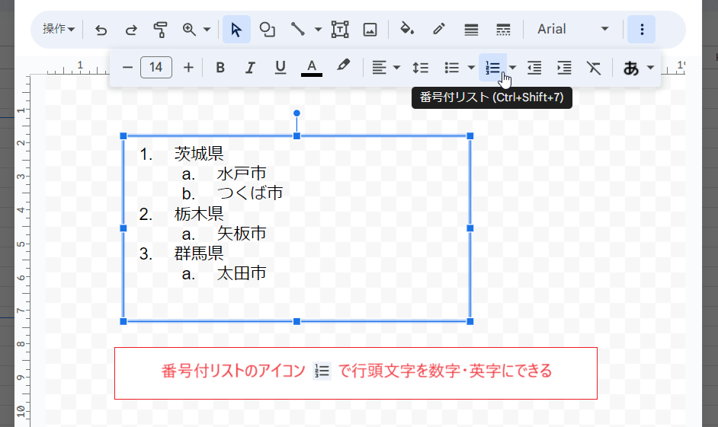Open the line spacing options

(421, 68)
